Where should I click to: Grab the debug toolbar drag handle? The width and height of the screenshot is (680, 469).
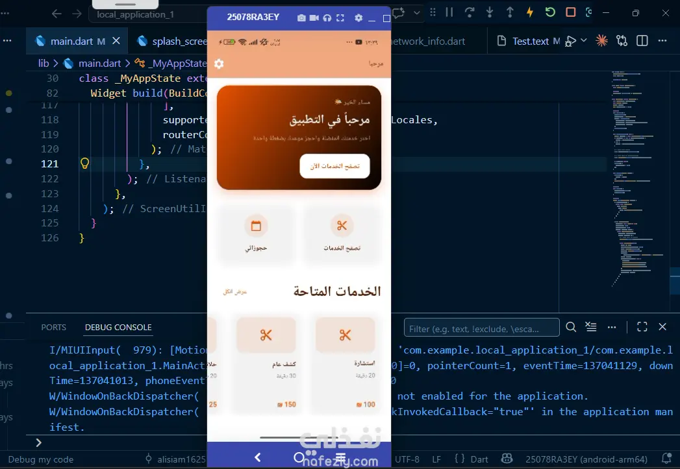(433, 12)
